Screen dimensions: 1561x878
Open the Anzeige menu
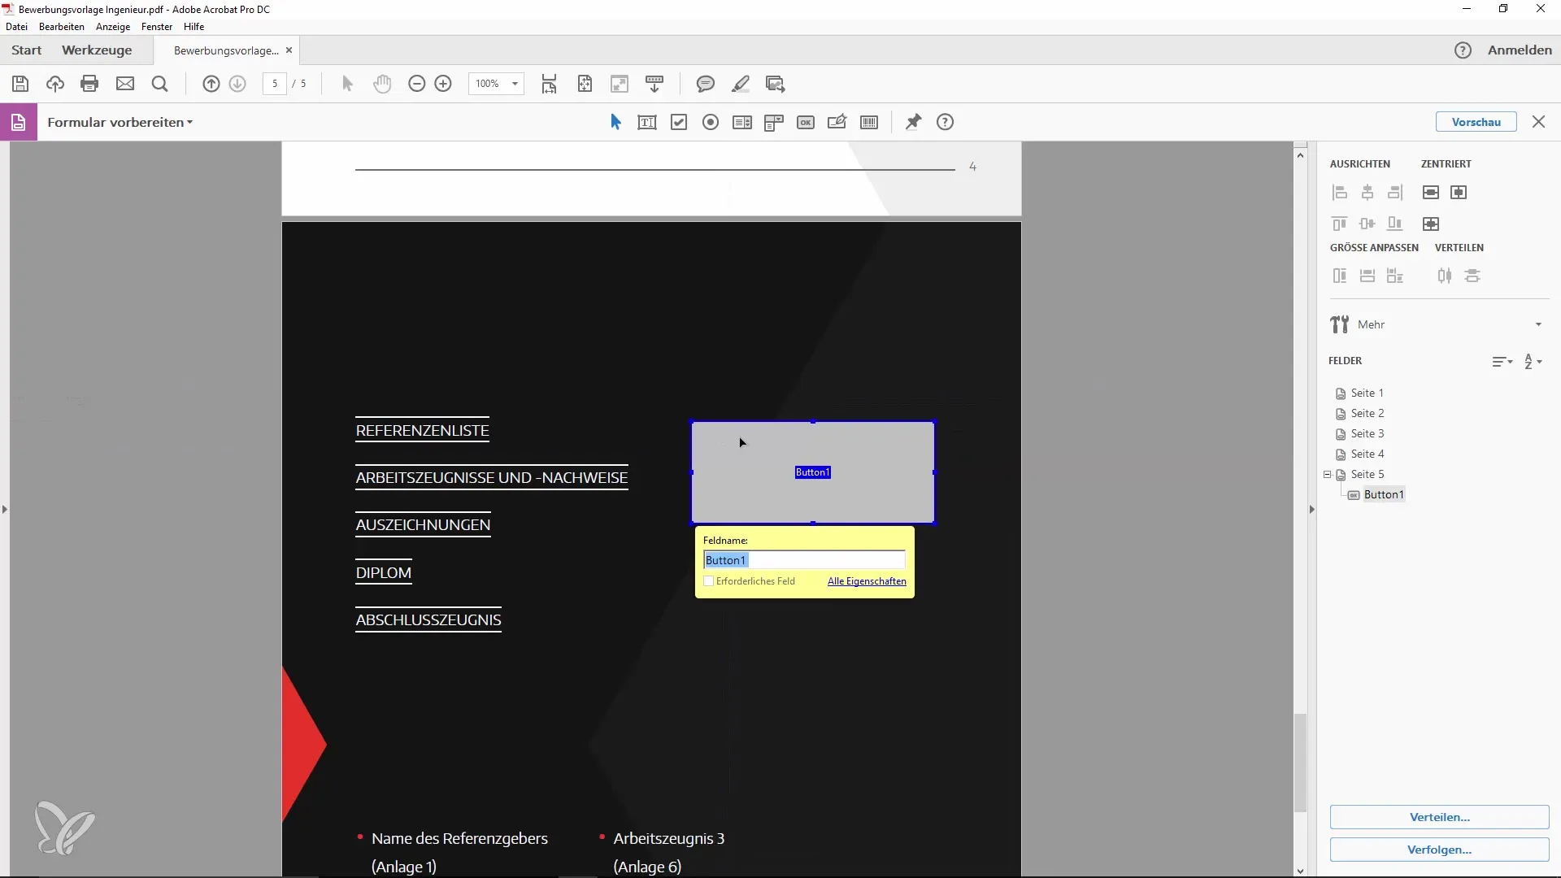[113, 27]
